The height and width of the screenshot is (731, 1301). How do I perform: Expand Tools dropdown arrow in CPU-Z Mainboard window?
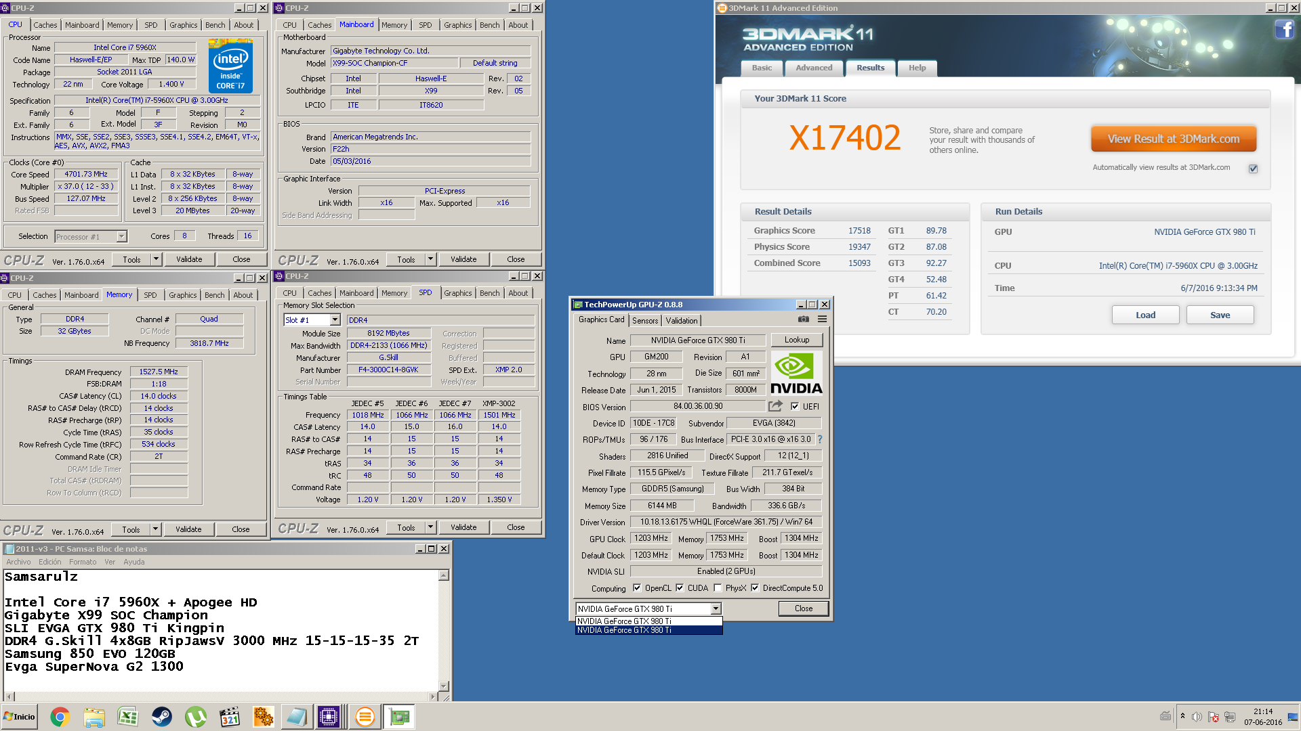click(x=430, y=259)
